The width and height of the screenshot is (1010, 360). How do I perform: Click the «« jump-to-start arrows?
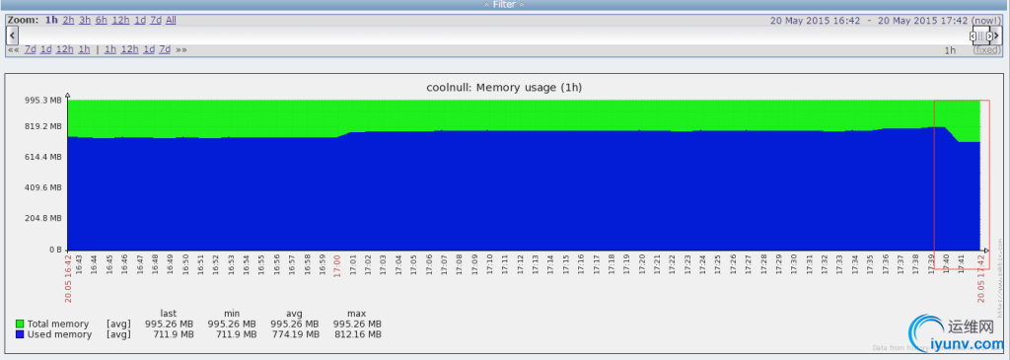(13, 49)
